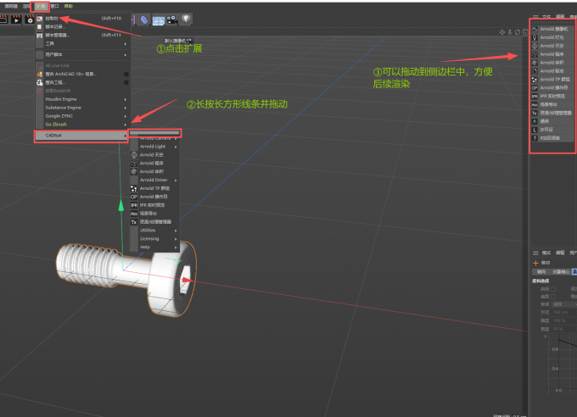This screenshot has width=577, height=417.
Task: Select Arnold 天空 sky icon in submenu
Action: [154, 155]
